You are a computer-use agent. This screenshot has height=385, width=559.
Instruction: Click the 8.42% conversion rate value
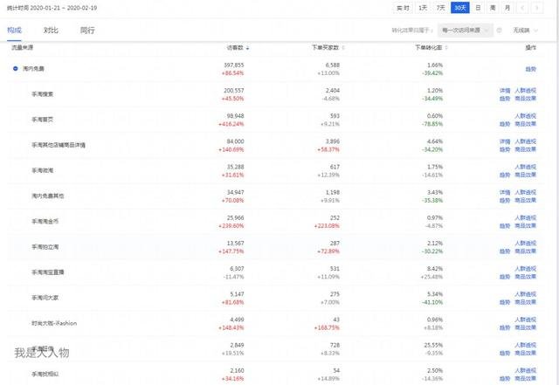click(x=435, y=269)
